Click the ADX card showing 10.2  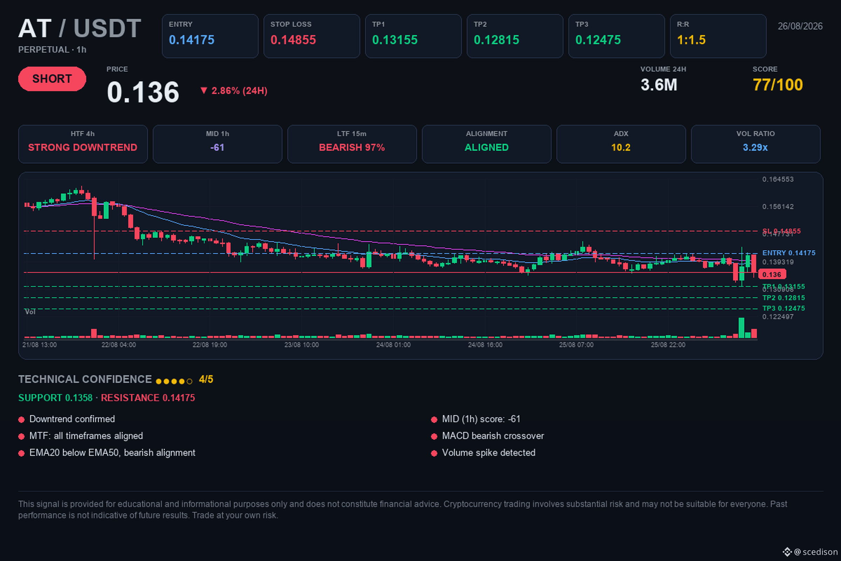(621, 144)
